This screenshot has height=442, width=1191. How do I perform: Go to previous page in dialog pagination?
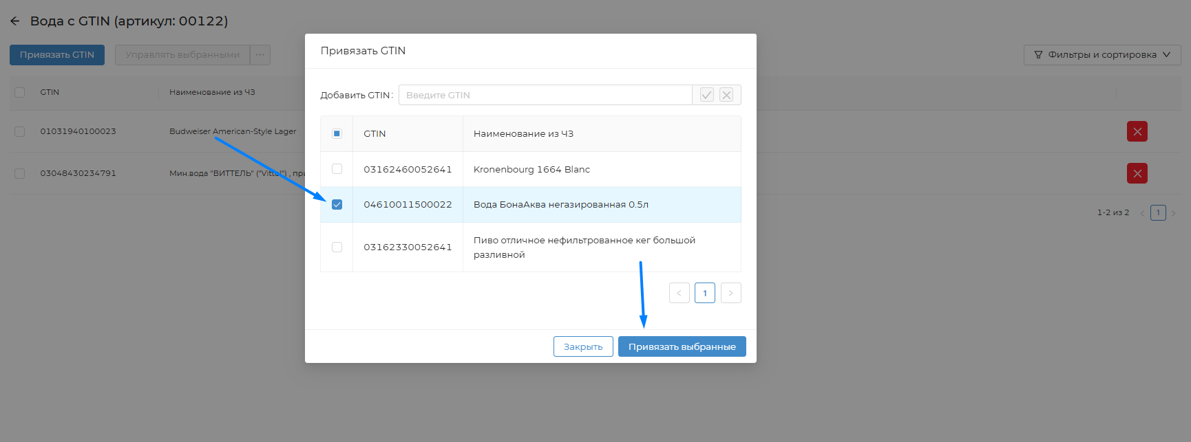(679, 293)
